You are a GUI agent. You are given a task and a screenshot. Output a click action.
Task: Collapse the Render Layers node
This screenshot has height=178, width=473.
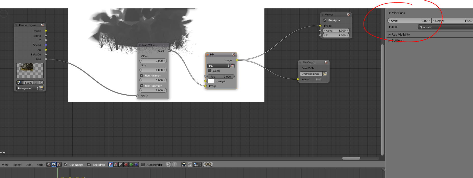16,25
